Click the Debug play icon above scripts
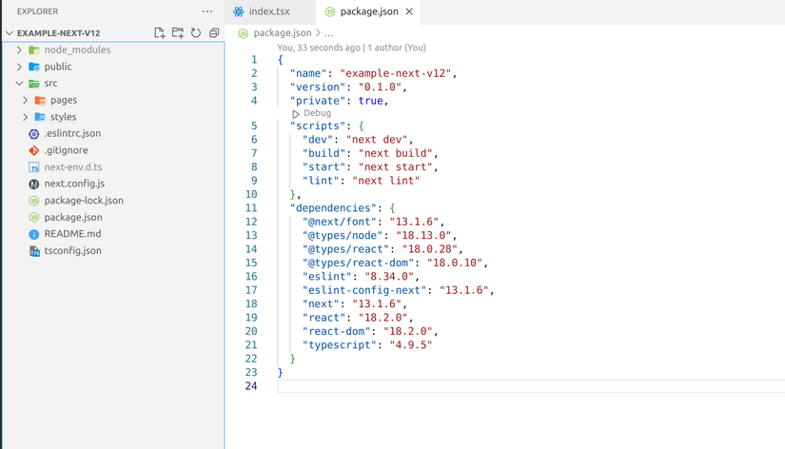This screenshot has height=449, width=785. tap(296, 113)
